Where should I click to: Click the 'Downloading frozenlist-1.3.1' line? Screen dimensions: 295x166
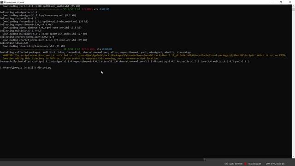click(x=46, y=22)
